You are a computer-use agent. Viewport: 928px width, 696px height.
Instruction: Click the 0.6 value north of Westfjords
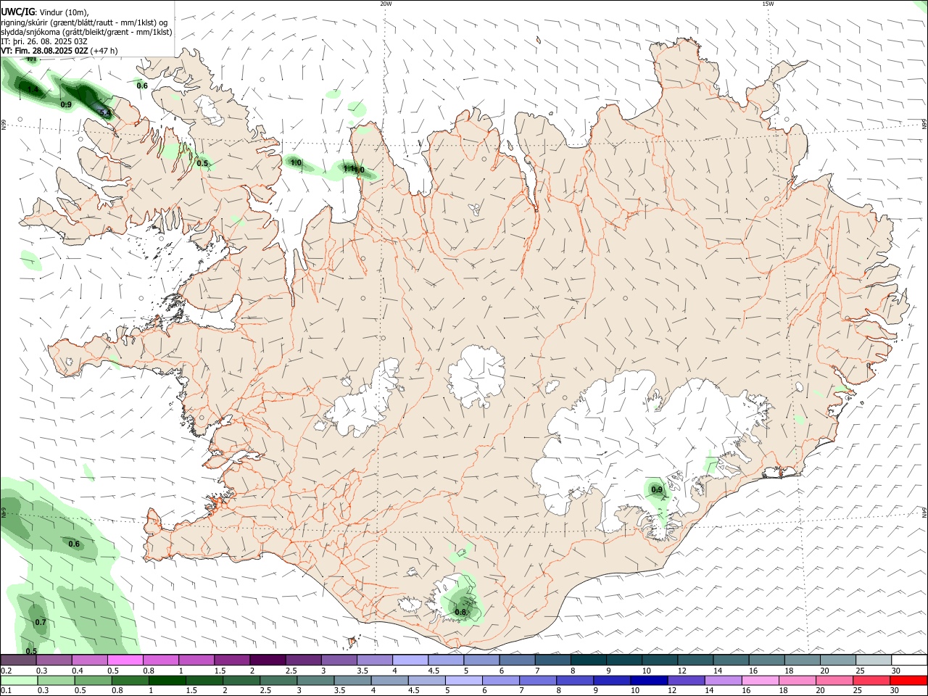[142, 86]
